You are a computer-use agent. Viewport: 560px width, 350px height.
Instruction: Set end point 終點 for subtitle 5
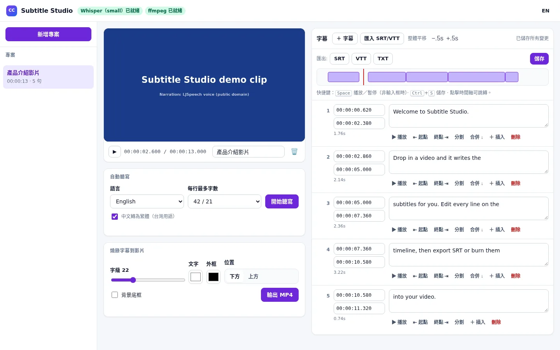441,322
